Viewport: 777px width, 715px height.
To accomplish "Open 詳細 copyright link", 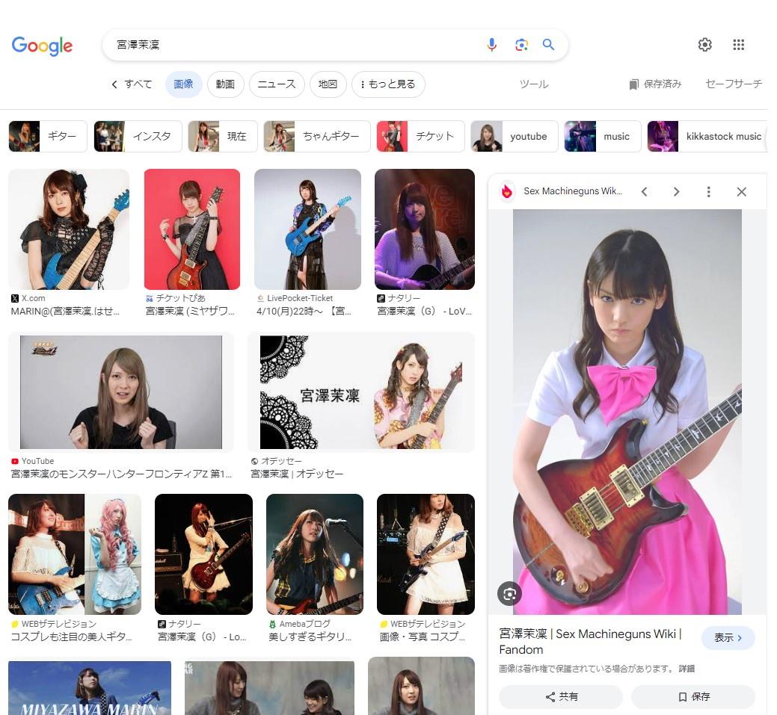I will click(x=687, y=669).
